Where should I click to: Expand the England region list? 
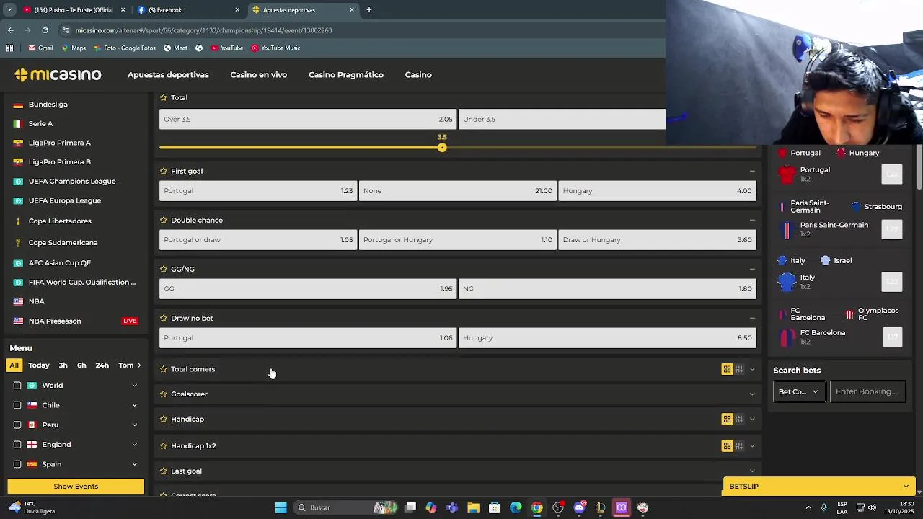tap(134, 445)
